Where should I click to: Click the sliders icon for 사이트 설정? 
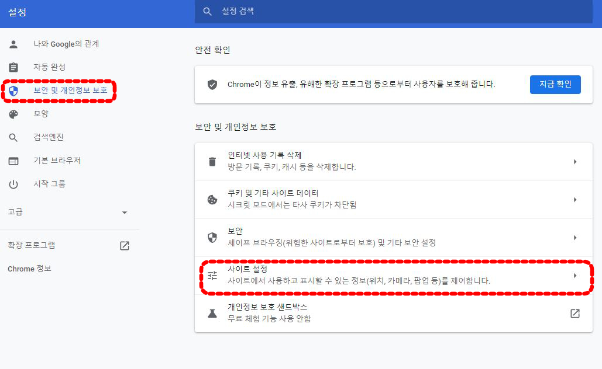(212, 276)
